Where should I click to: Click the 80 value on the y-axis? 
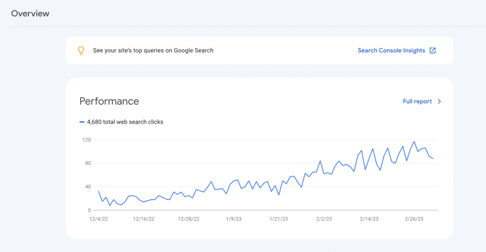coord(87,163)
